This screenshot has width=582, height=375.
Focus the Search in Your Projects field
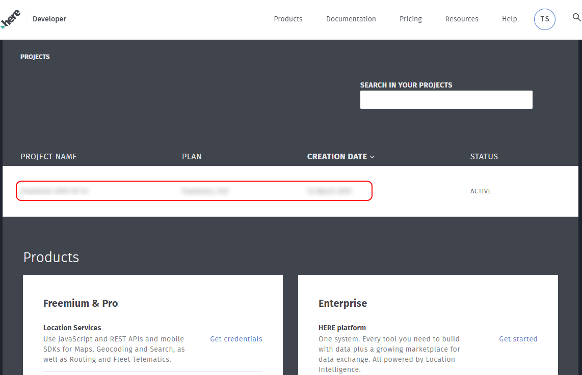coord(446,100)
